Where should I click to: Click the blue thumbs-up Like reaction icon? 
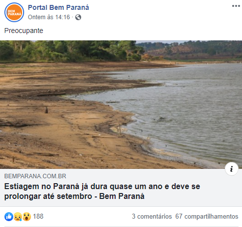click(x=9, y=217)
